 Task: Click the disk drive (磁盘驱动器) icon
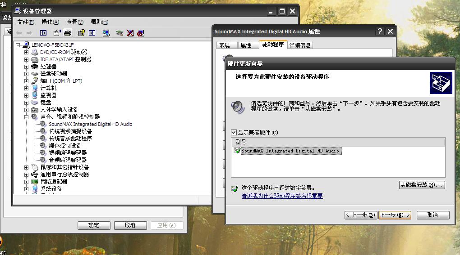(x=35, y=74)
